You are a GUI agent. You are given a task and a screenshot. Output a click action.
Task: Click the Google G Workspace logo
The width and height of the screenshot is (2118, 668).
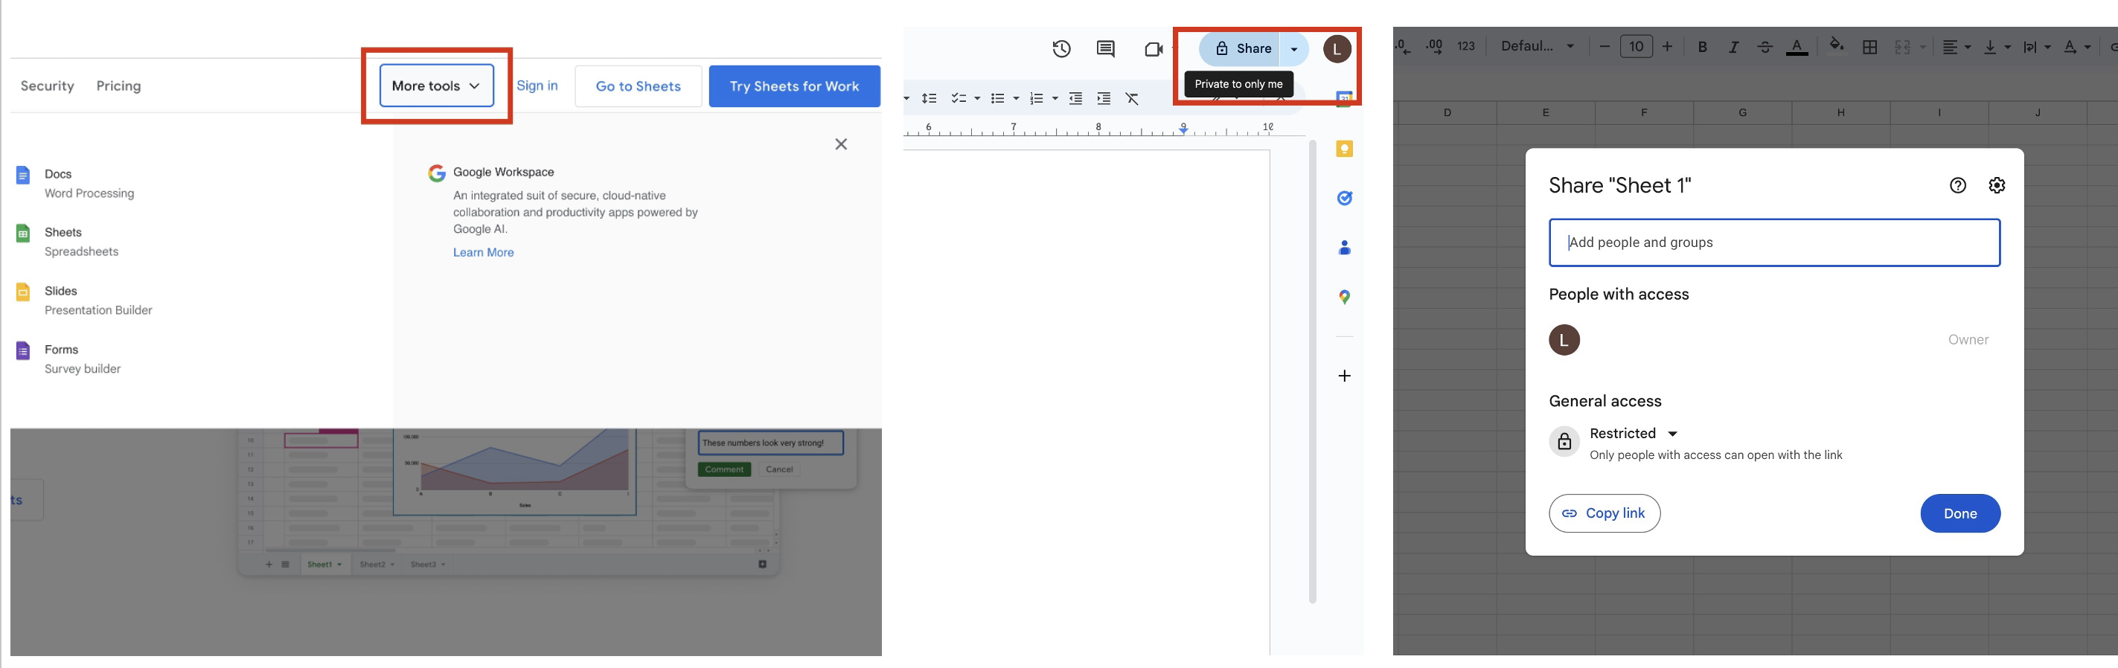click(437, 173)
